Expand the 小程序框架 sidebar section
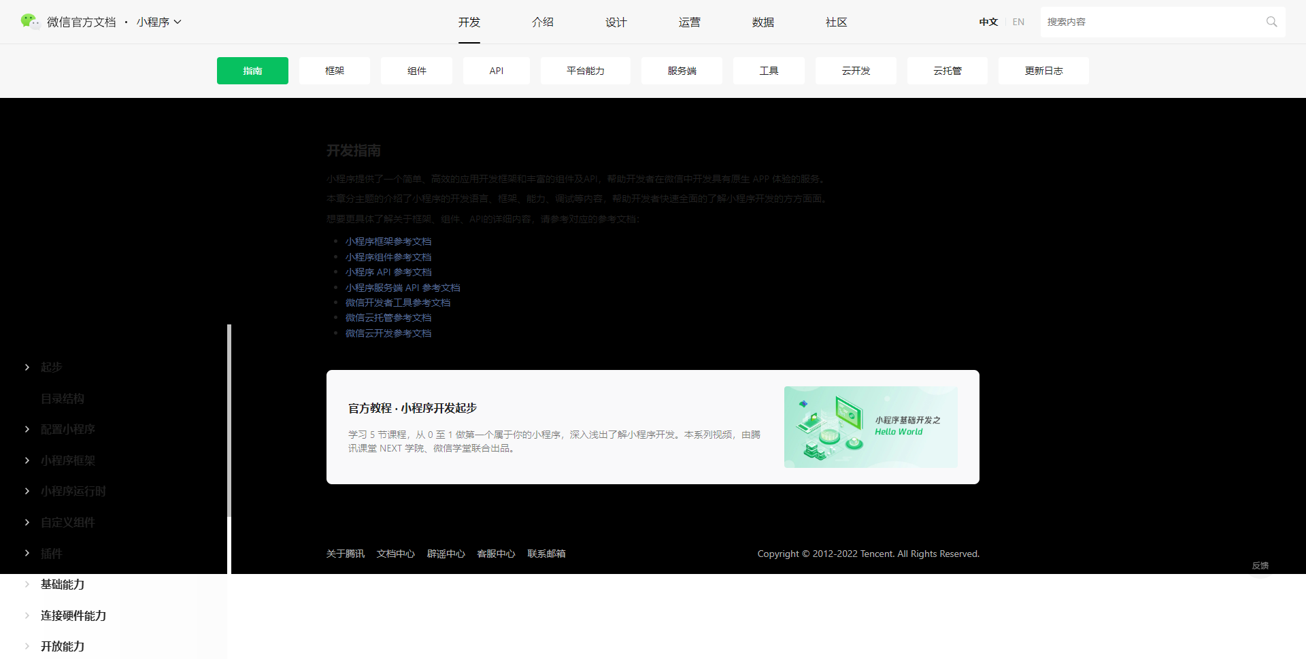Viewport: 1306px width, 659px height. [x=67, y=460]
